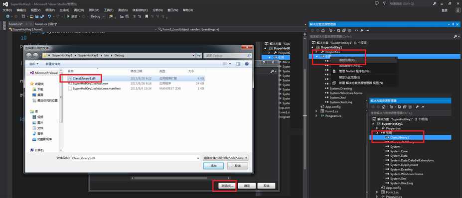
Task: Select the ClassLibrary1.dll file
Action: [x=84, y=79]
